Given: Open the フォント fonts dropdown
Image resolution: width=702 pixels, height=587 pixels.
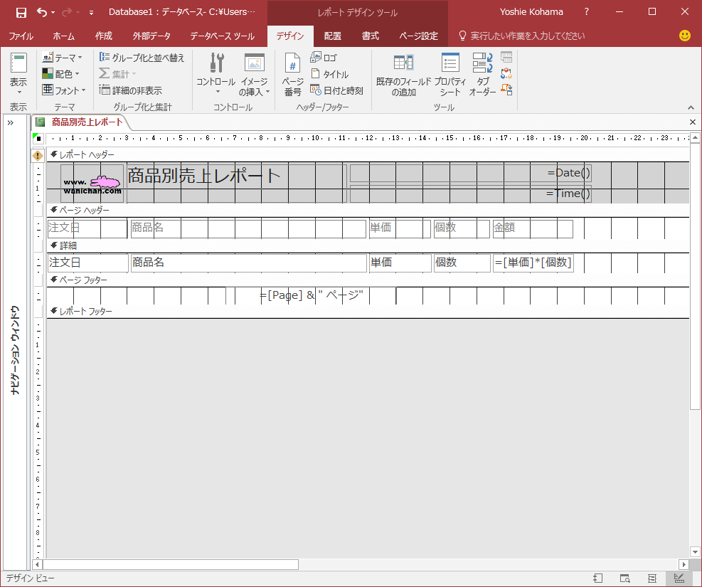Looking at the screenshot, I should (63, 90).
